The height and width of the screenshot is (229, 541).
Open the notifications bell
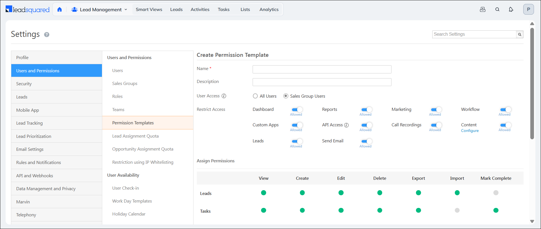click(x=511, y=10)
